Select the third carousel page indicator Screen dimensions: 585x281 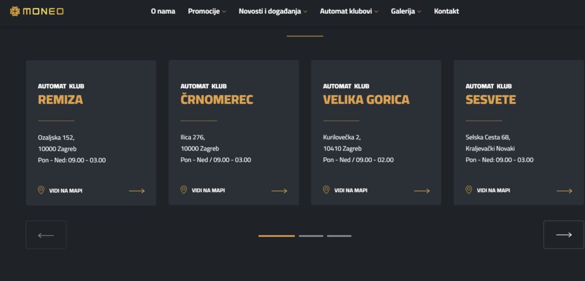click(339, 235)
